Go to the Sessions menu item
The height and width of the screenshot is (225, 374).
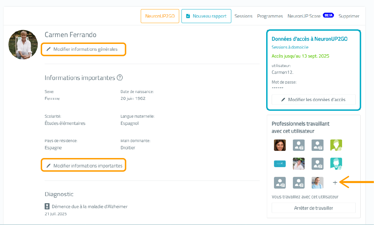pyautogui.click(x=243, y=16)
